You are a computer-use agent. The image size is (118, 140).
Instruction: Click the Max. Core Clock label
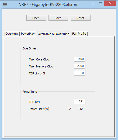pos(39,59)
